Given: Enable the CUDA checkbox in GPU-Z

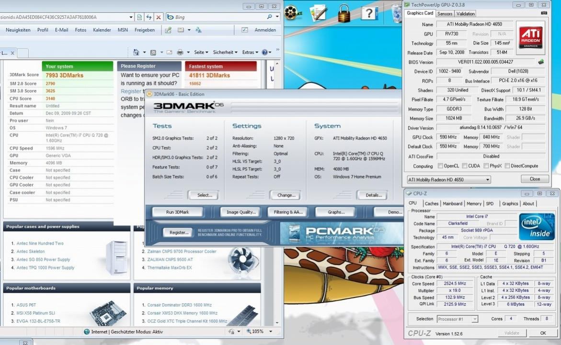Looking at the screenshot, I should click(x=464, y=166).
